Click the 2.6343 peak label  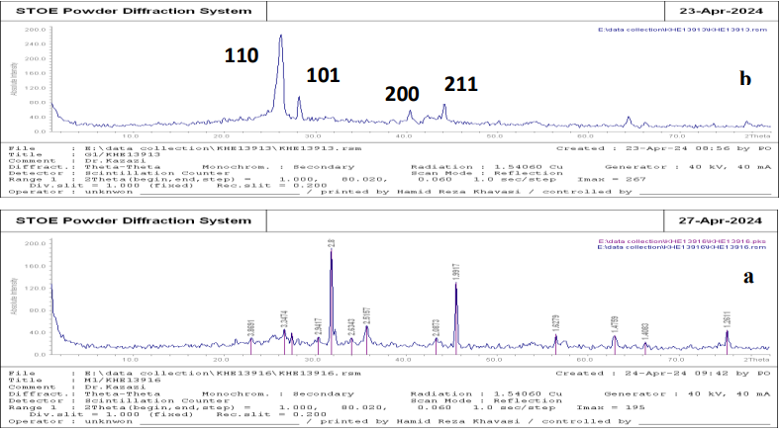point(351,328)
